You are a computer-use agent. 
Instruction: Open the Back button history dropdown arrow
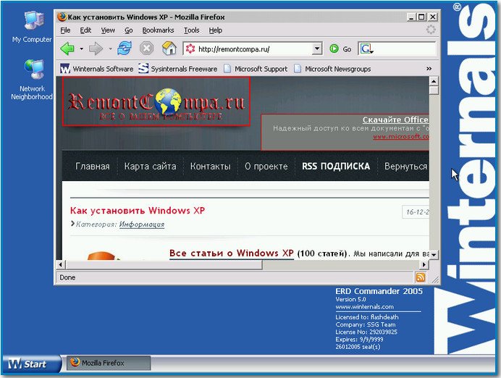point(82,49)
